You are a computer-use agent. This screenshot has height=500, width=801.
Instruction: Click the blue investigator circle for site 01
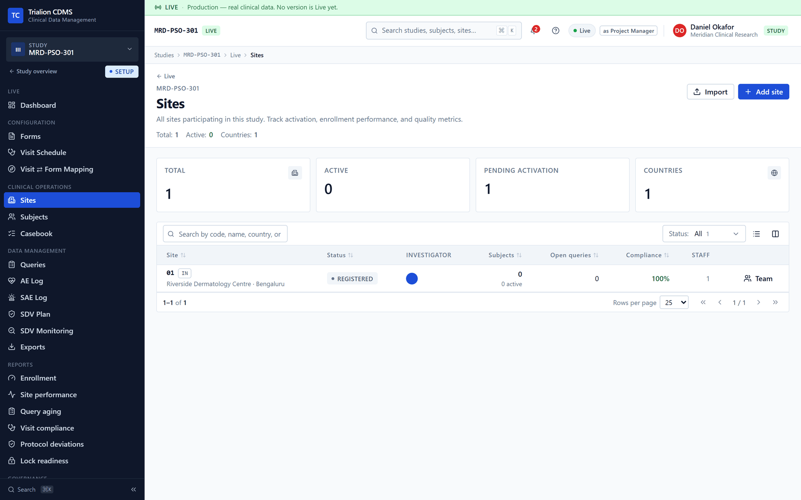coord(412,279)
